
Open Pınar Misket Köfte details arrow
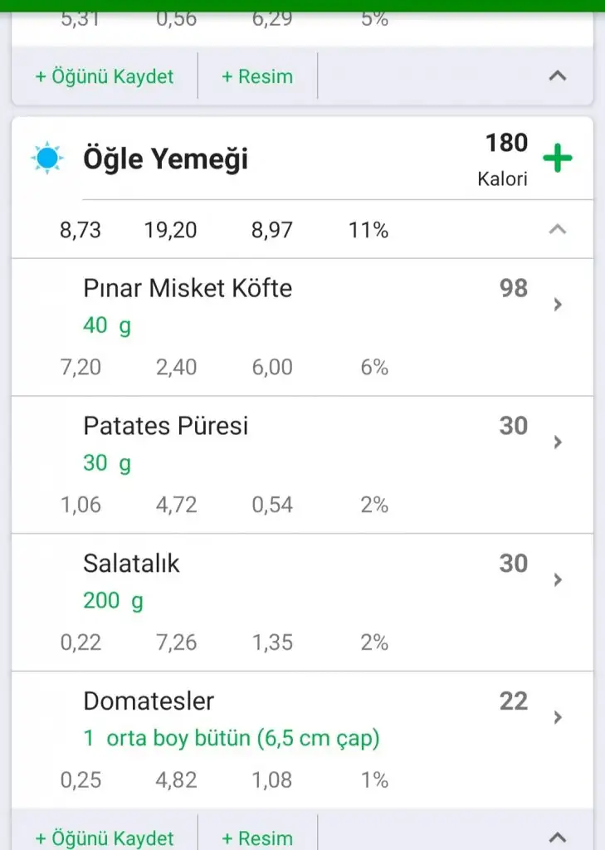558,305
